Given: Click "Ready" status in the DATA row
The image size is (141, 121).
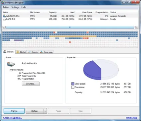Looking at the screenshot, I should 113,19.
